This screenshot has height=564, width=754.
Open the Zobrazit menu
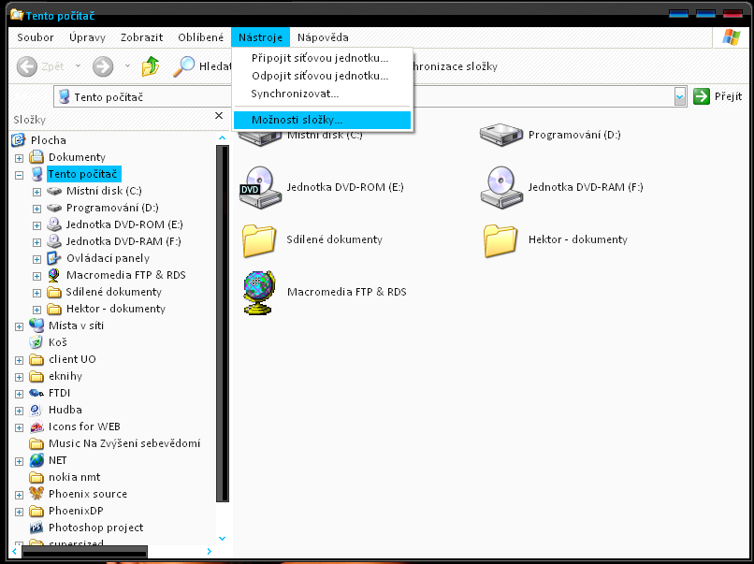[x=141, y=37]
